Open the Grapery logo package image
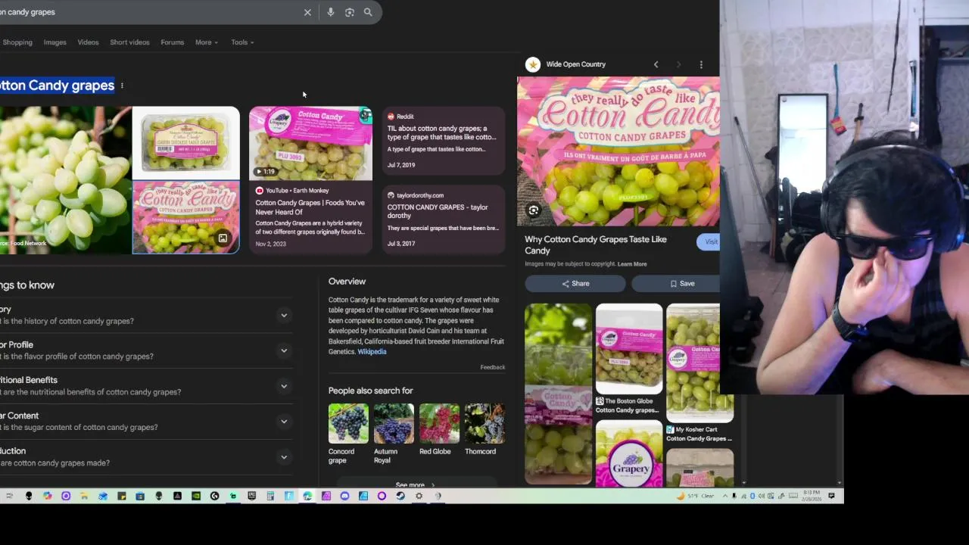This screenshot has height=545, width=969. click(x=629, y=453)
